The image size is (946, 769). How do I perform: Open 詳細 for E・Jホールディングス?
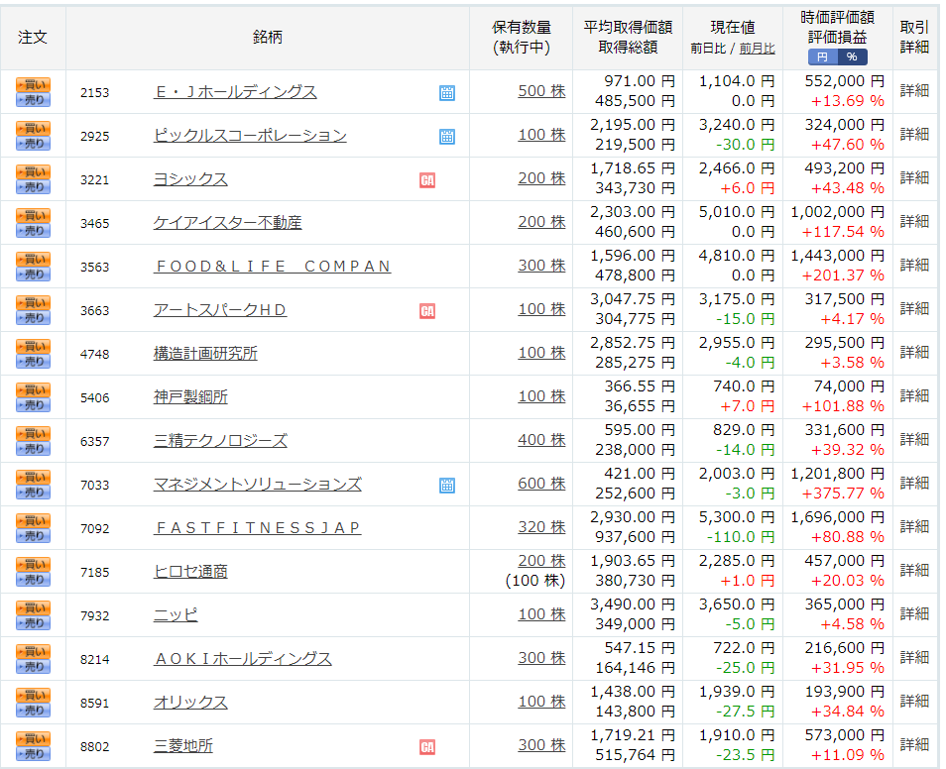point(914,90)
